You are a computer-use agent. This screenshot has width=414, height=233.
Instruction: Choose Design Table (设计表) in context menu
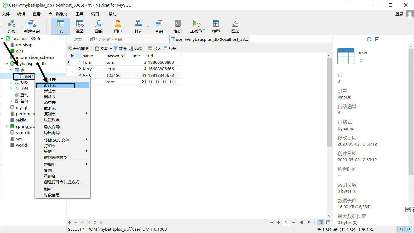63,85
